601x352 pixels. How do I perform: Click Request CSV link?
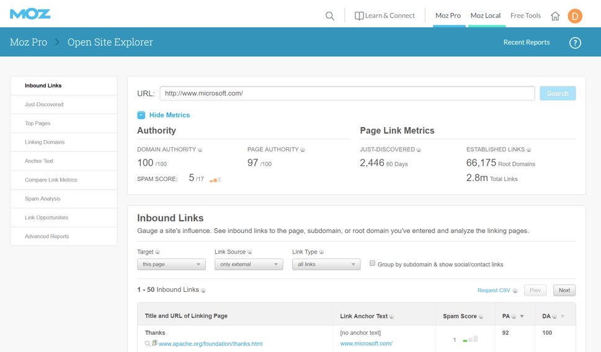click(x=494, y=290)
